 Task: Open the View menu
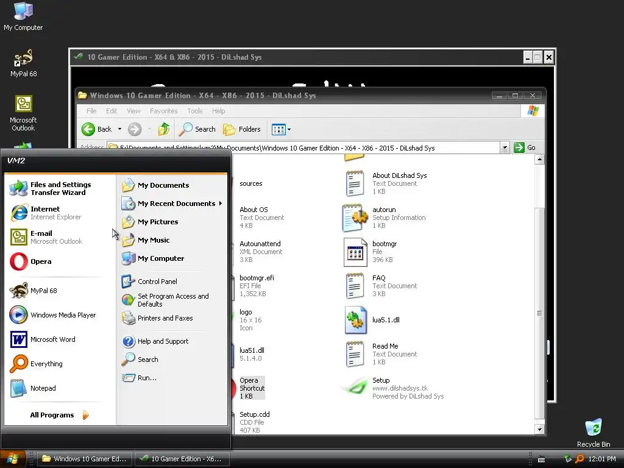(x=133, y=111)
